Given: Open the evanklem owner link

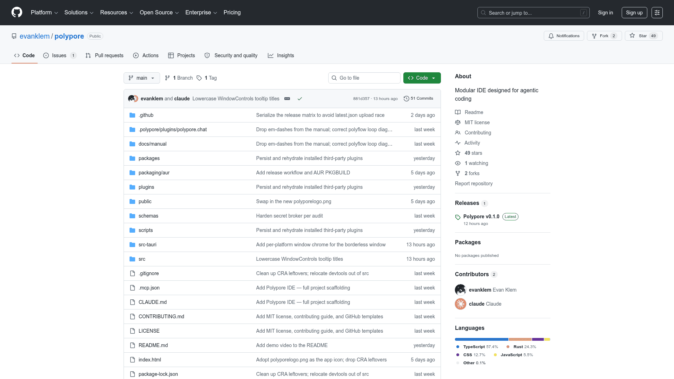Looking at the screenshot, I should tap(35, 36).
